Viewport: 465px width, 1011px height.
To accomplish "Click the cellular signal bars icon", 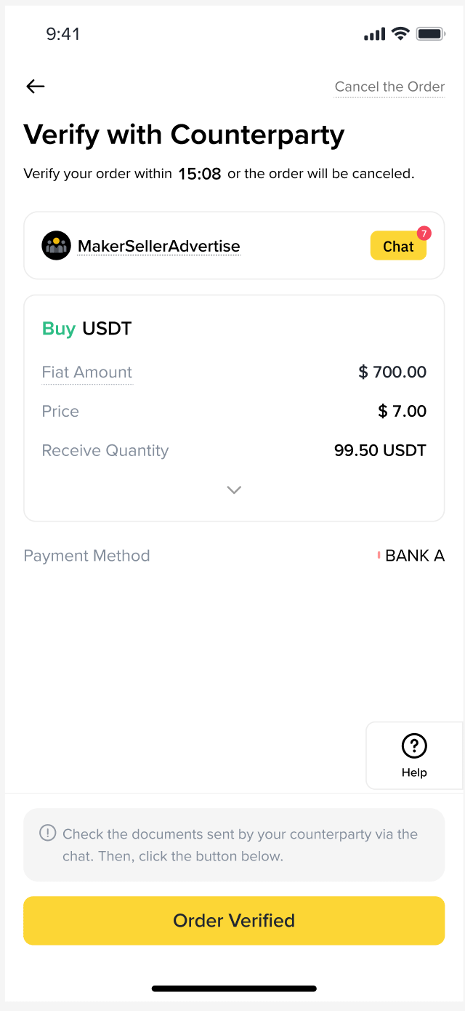I will pyautogui.click(x=374, y=34).
